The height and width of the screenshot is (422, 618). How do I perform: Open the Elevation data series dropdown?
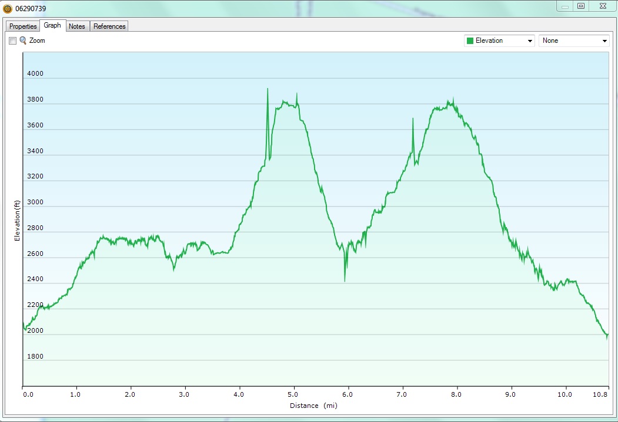pos(499,40)
